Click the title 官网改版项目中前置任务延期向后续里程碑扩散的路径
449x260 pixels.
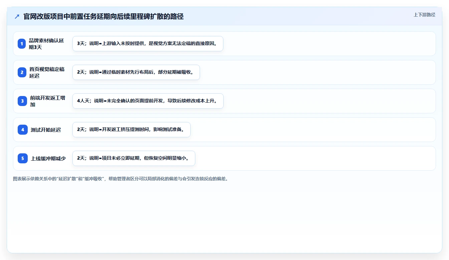pyautogui.click(x=103, y=16)
